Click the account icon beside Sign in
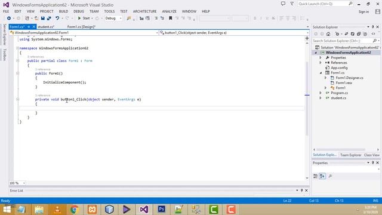382x215 pixels. [x=378, y=11]
